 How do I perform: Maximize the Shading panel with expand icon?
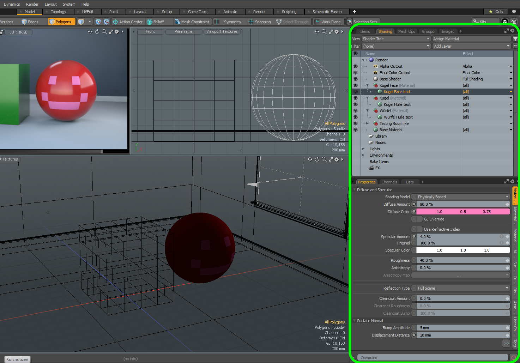(507, 31)
